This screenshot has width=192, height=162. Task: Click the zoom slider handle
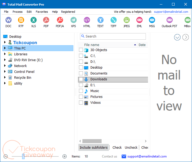23,156
